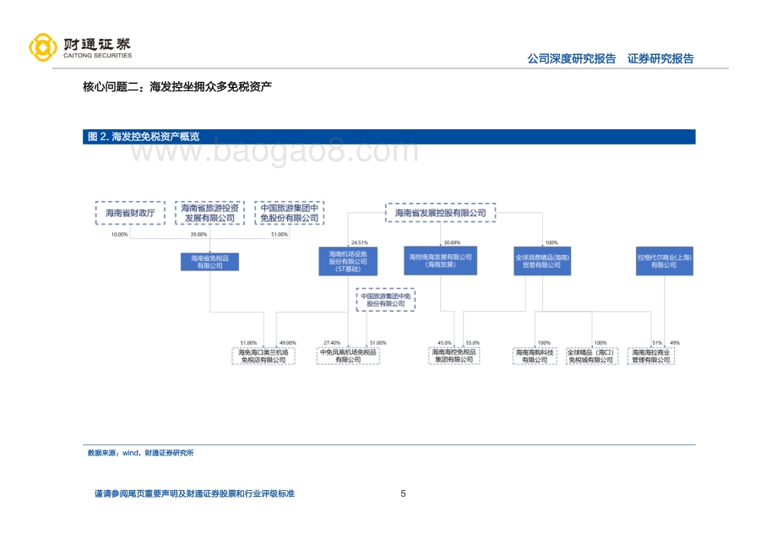This screenshot has width=777, height=550.
Task: Click the CAITONG SECURITIES English caption
Action: (x=98, y=56)
